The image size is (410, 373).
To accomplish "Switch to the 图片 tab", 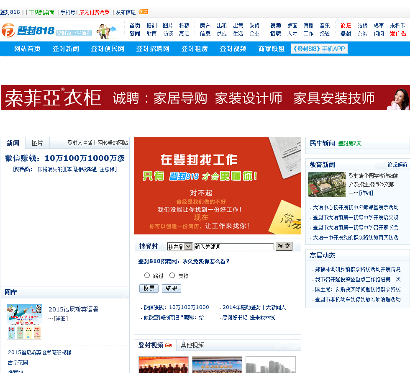I will 37,143.
